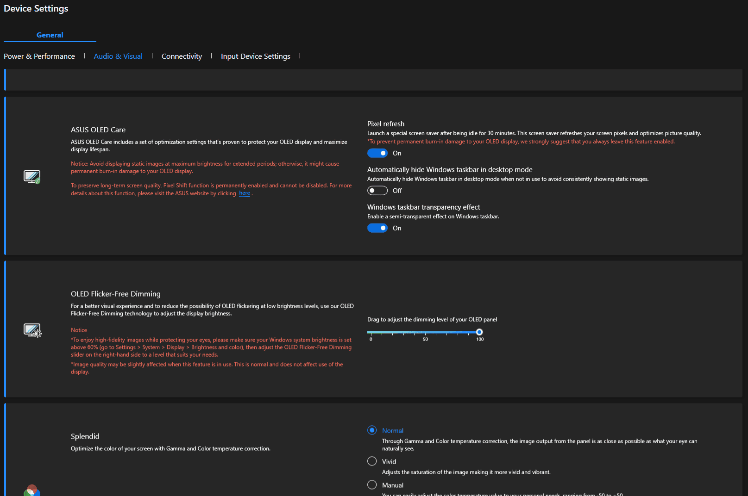Click the ASUS OLED Care monitor icon
The height and width of the screenshot is (496, 748).
tap(32, 177)
